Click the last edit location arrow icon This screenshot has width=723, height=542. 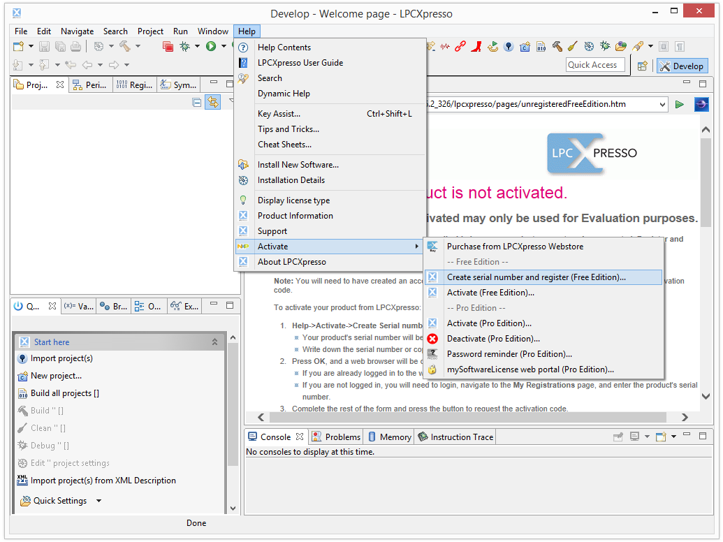pyautogui.click(x=71, y=65)
